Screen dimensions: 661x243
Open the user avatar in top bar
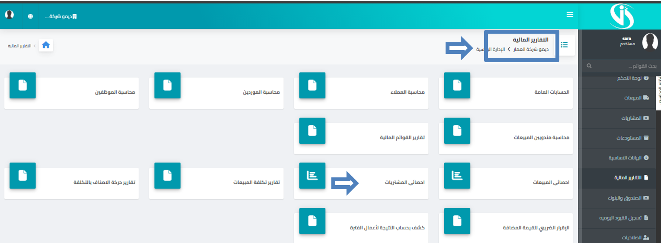(x=9, y=15)
